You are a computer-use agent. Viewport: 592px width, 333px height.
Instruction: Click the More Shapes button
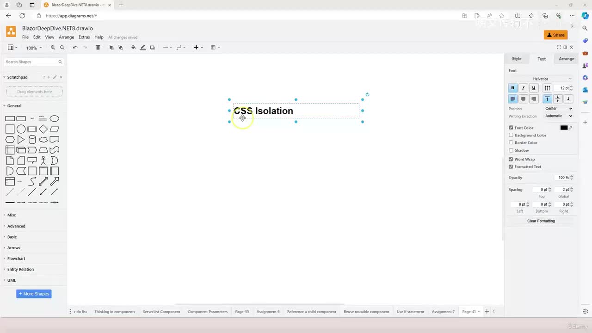click(34, 294)
